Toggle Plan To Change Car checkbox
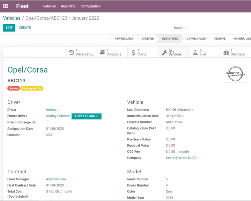The width and height of the screenshot is (251, 201). coord(47,122)
